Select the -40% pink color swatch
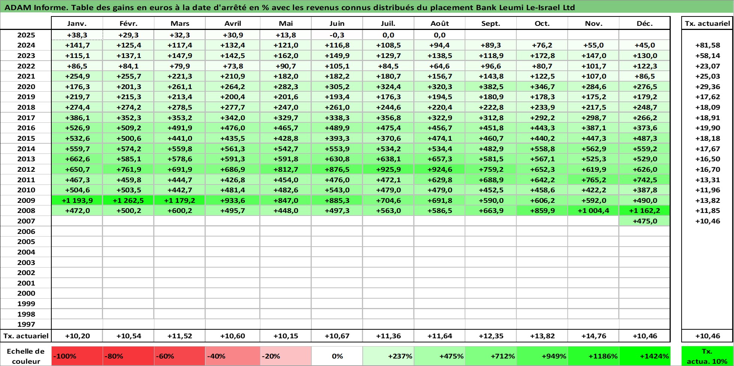 pyautogui.click(x=233, y=356)
